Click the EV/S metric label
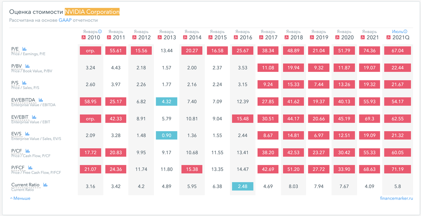421x216 pixels. tap(17, 134)
